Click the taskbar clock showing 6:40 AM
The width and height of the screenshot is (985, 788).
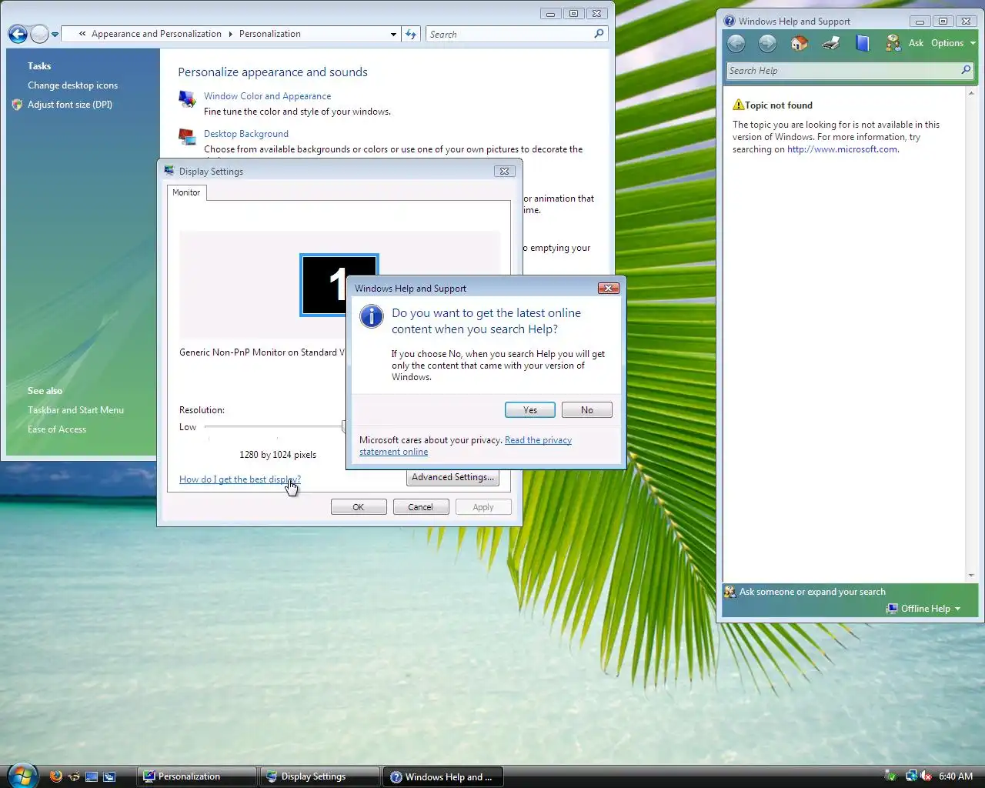956,776
